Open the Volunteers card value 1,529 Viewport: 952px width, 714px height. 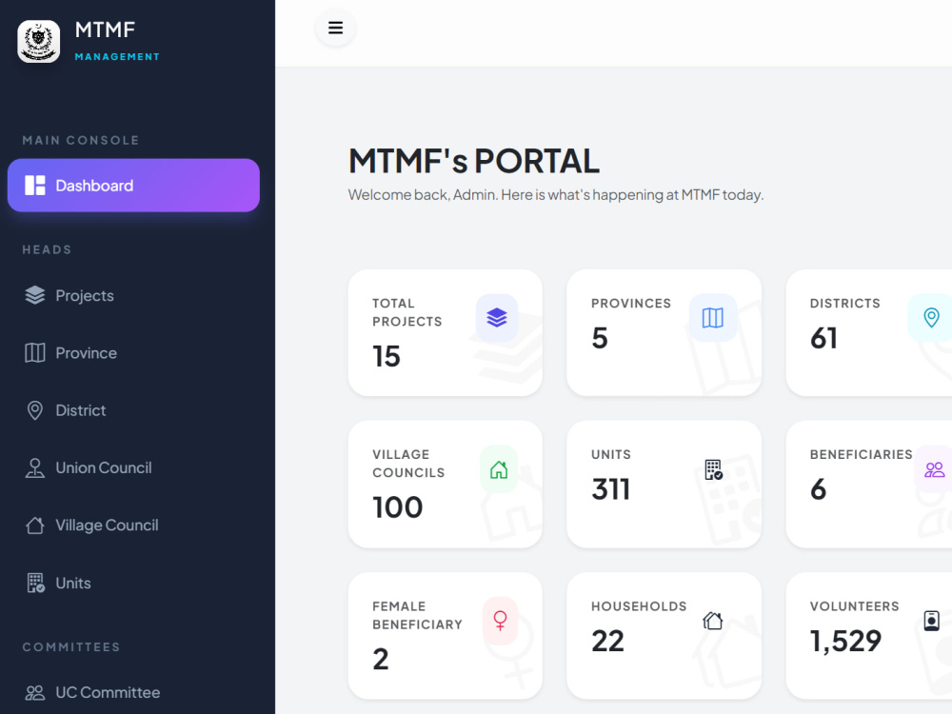click(x=845, y=641)
